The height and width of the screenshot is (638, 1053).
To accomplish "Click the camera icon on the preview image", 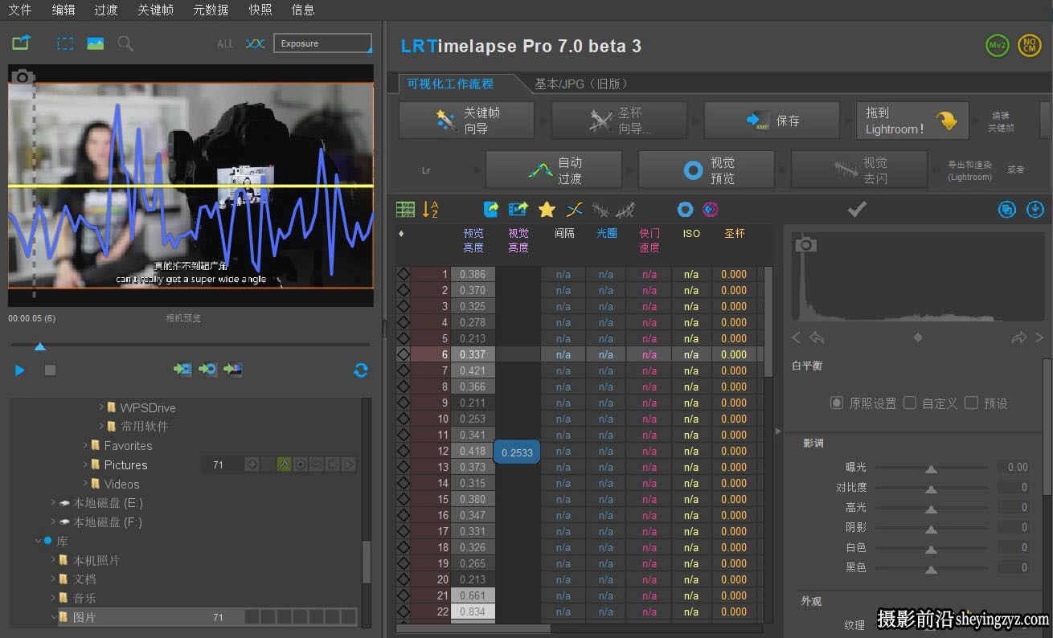I will (23, 77).
